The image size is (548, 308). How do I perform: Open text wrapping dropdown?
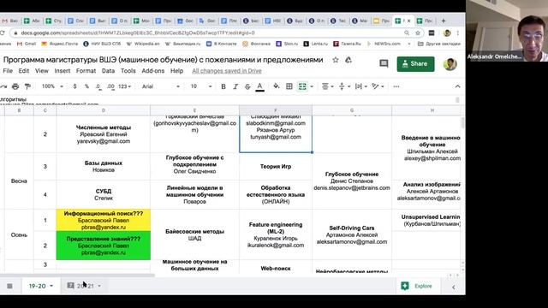coord(360,86)
